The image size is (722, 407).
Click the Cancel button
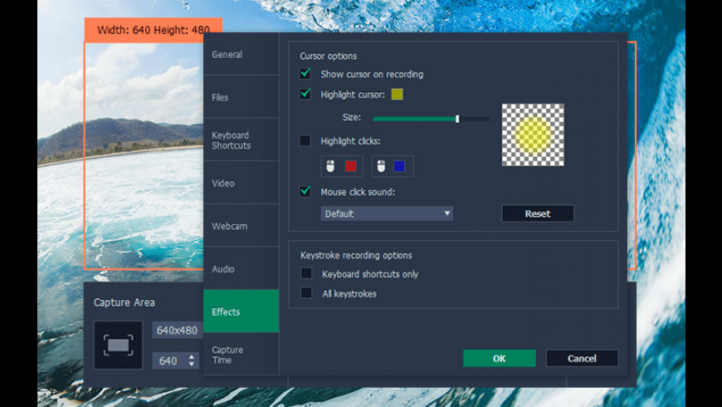pyautogui.click(x=582, y=358)
